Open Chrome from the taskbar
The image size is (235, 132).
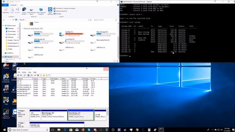click(x=137, y=130)
